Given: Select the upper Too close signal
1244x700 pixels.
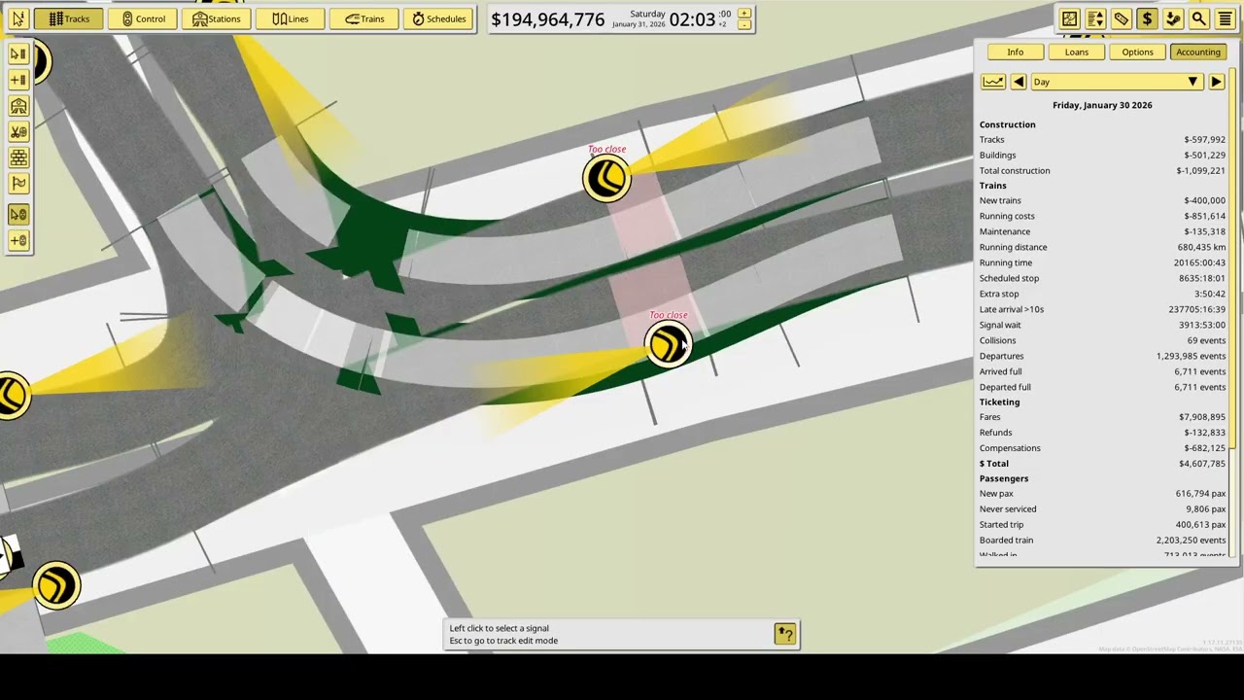Looking at the screenshot, I should pyautogui.click(x=606, y=178).
